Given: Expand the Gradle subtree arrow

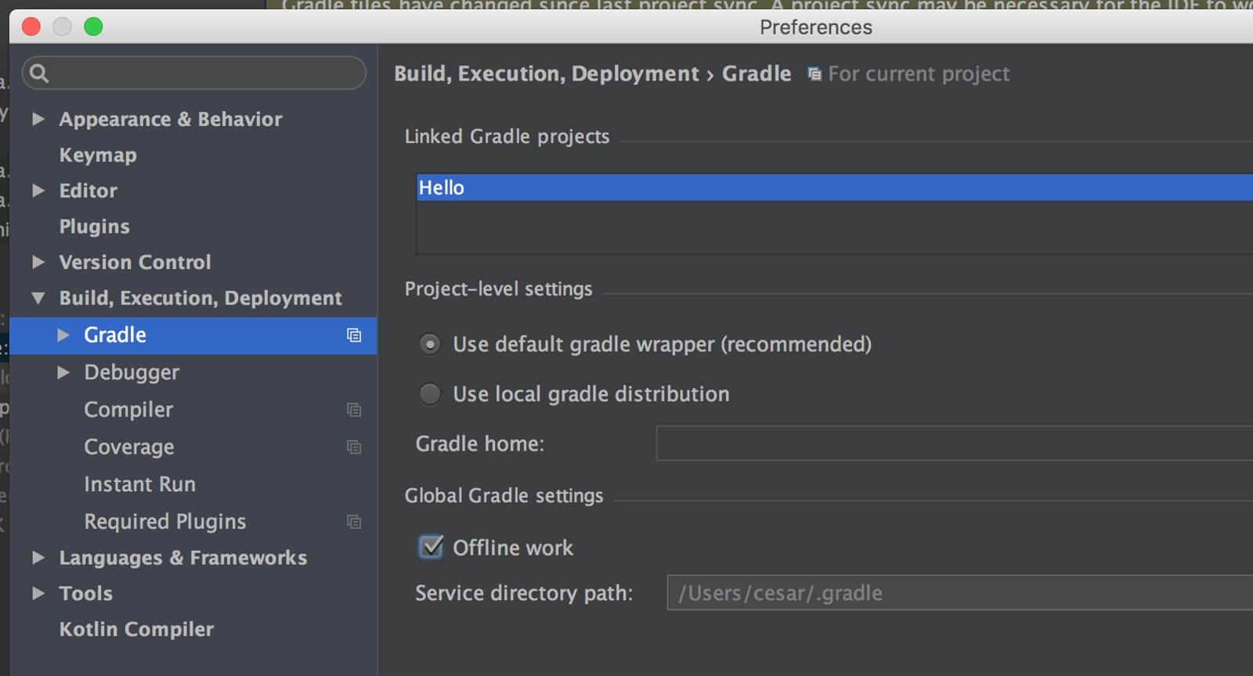Looking at the screenshot, I should [63, 335].
